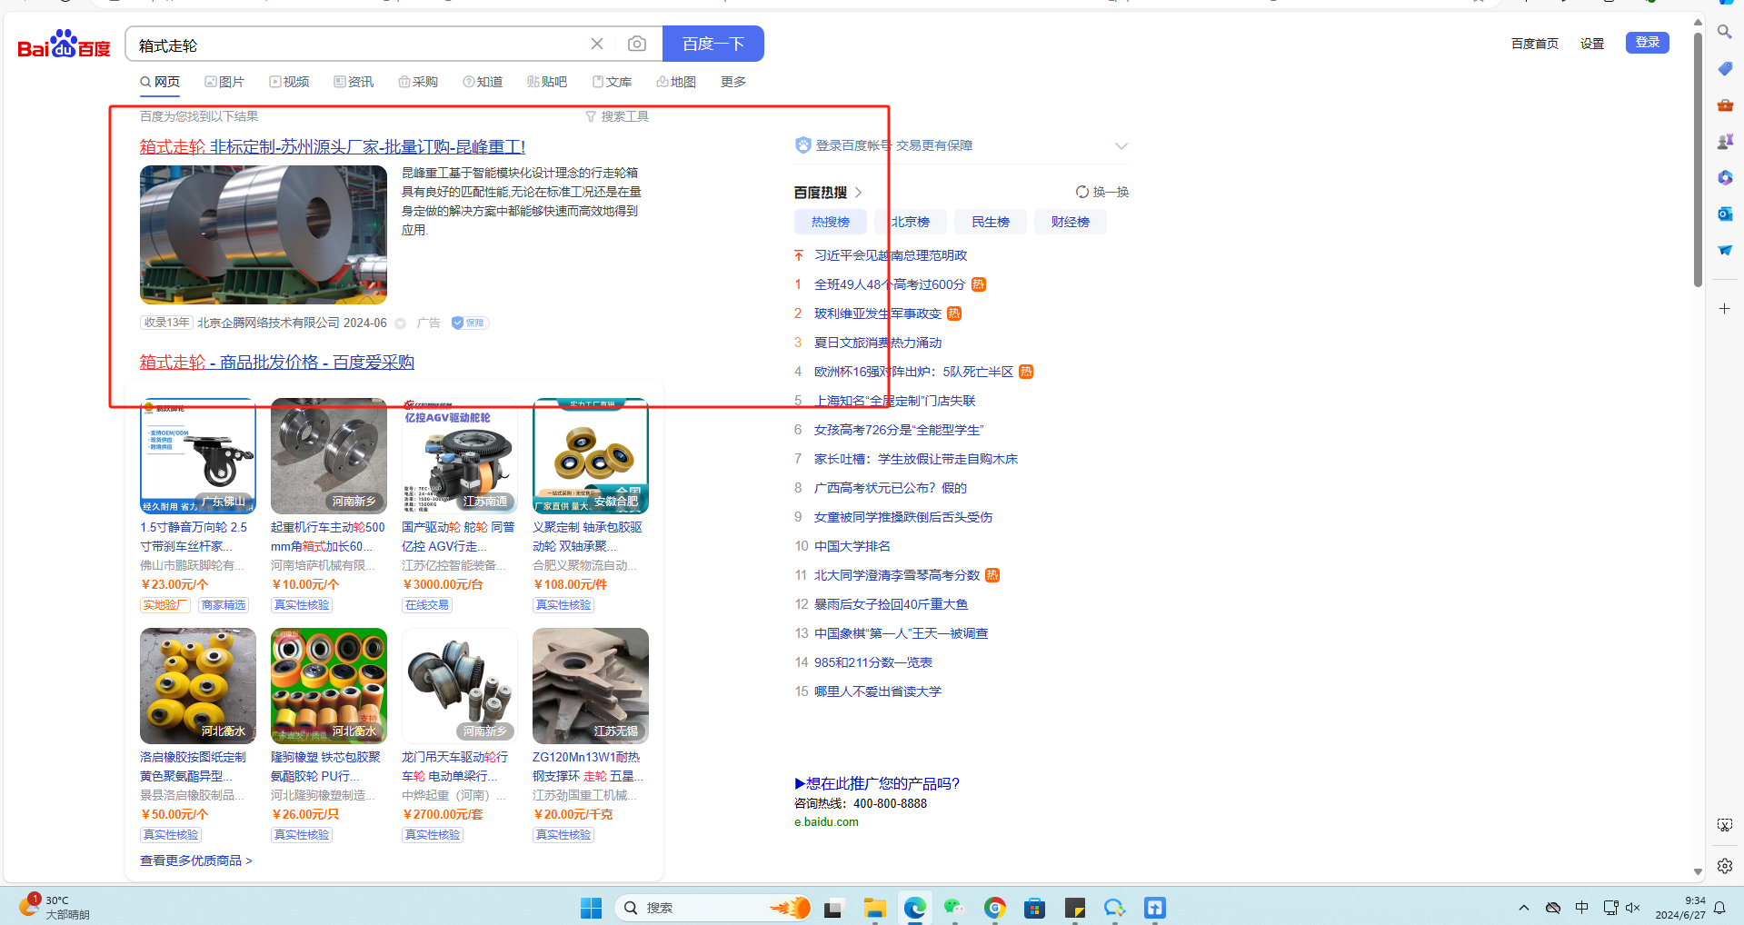
Task: Open the 更多 search categories menu
Action: (x=733, y=82)
